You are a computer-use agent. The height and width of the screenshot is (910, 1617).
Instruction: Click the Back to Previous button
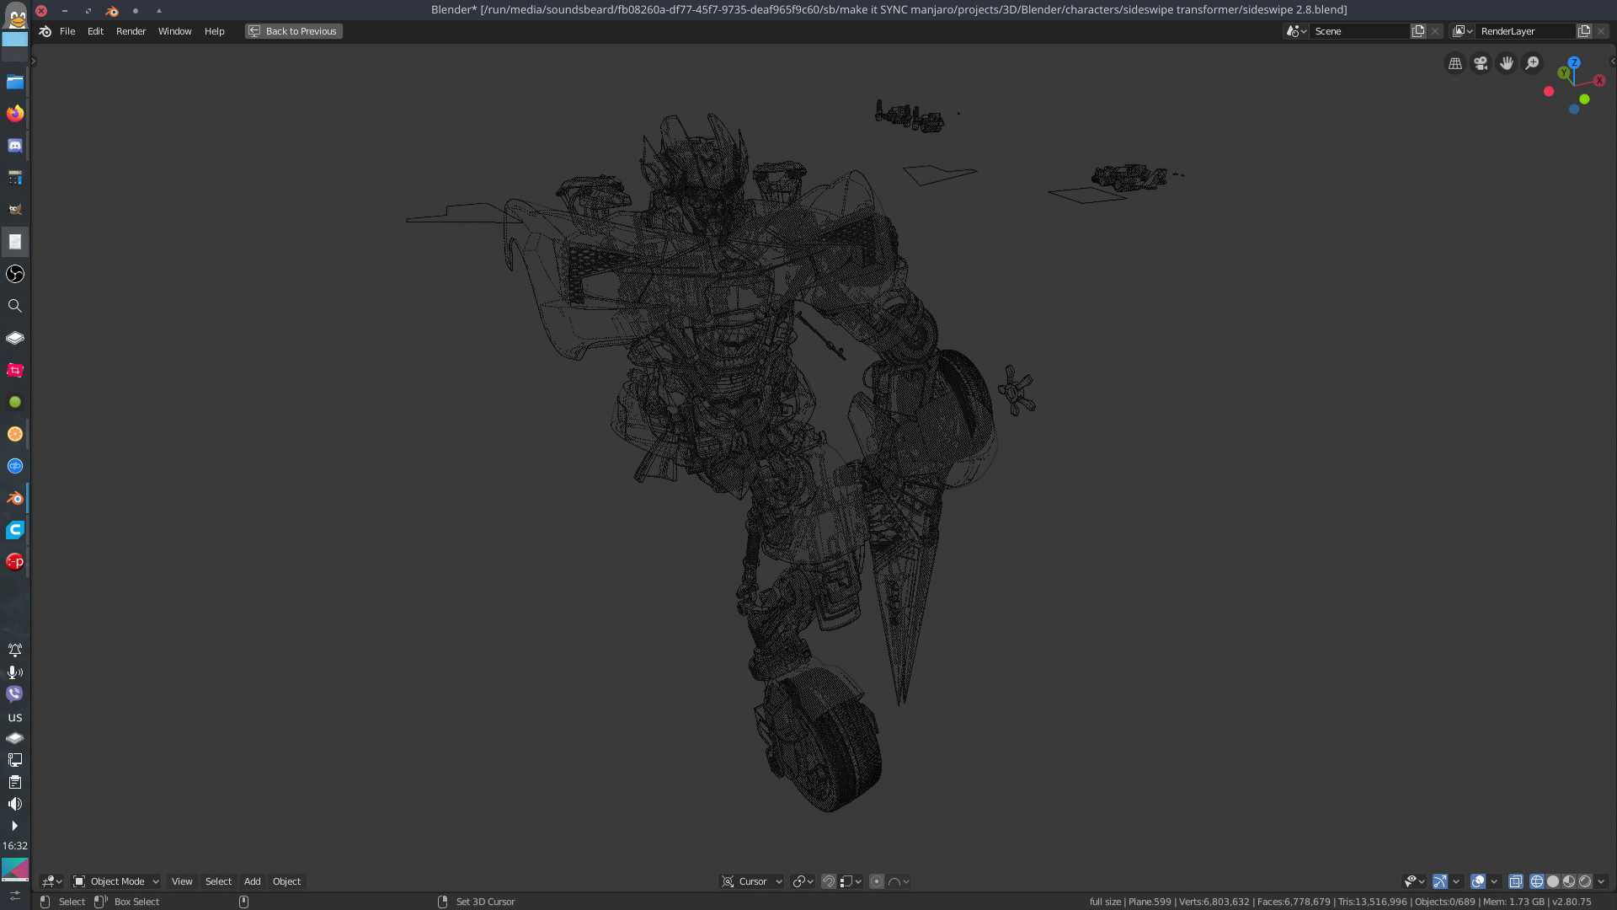pos(294,31)
